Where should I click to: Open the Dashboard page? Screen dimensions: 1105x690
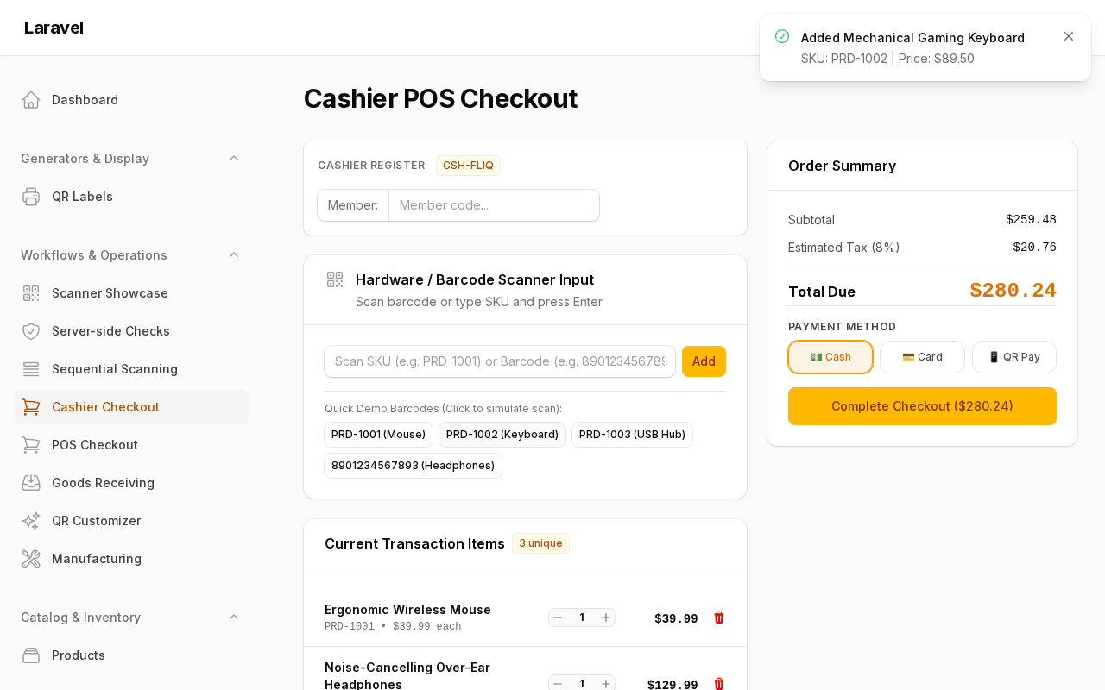coord(131,100)
